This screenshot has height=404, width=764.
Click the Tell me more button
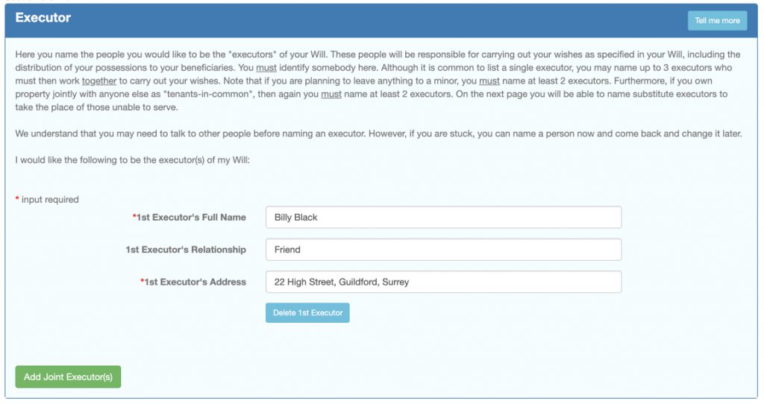717,20
